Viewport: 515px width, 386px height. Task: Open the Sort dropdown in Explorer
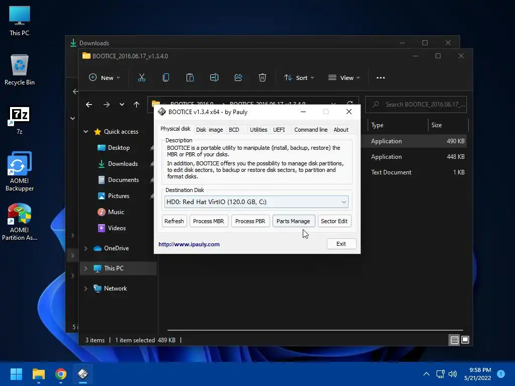[299, 78]
